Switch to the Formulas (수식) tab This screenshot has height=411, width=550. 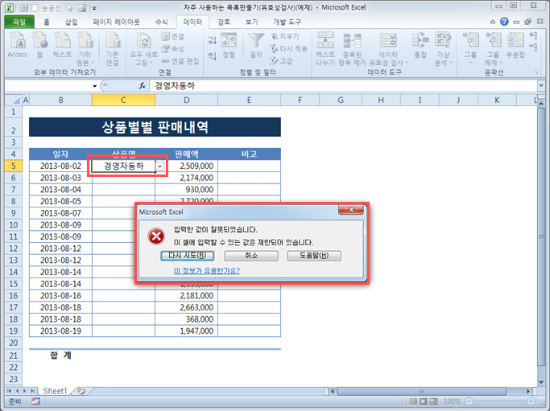161,22
